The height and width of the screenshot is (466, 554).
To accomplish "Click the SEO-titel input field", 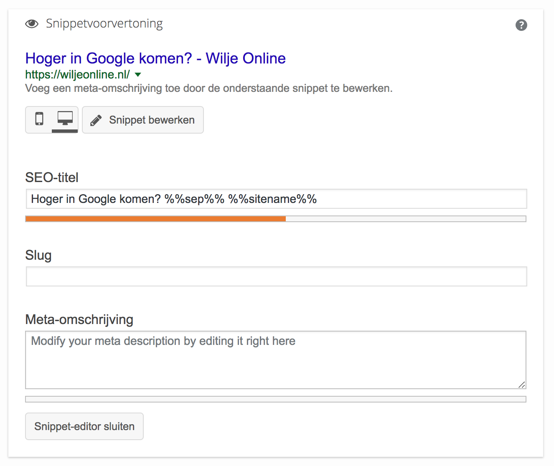I will (276, 199).
